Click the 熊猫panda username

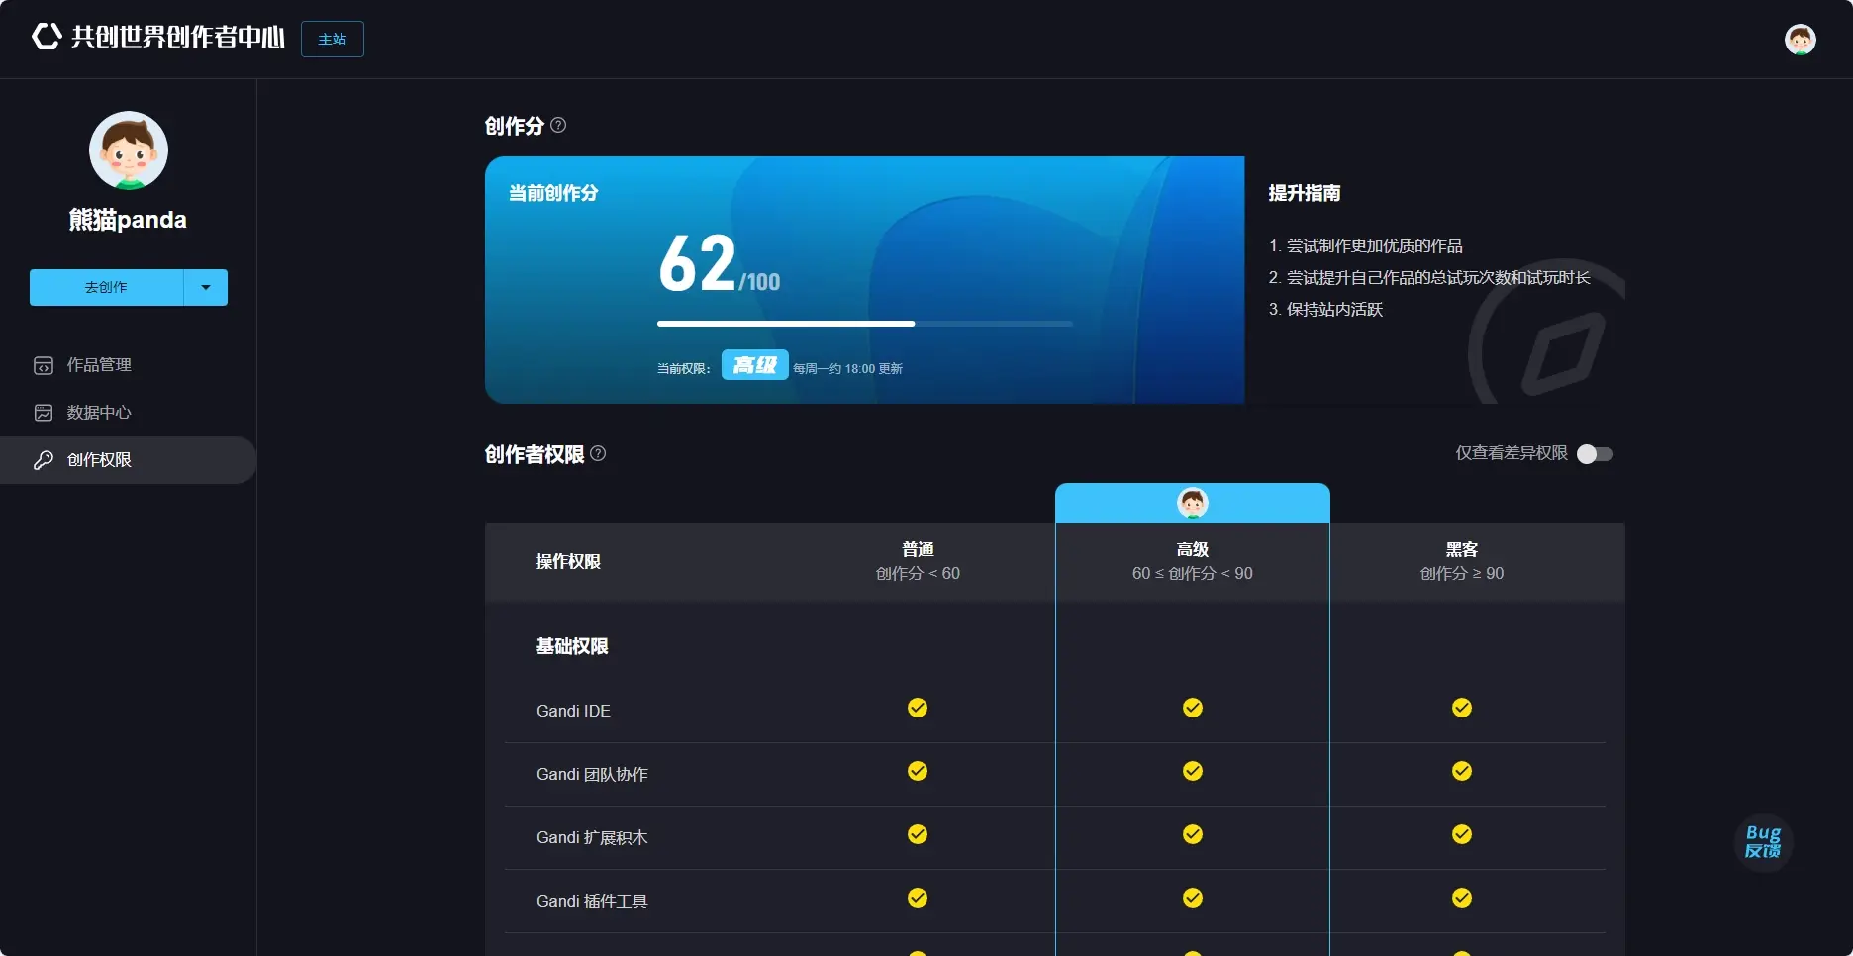tap(128, 220)
